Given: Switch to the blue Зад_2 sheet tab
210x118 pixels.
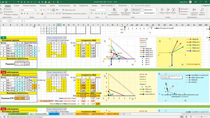Looking at the screenshot, I should 54,114.
